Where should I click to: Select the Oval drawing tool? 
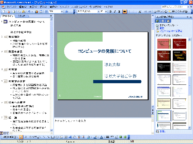click(57, 137)
